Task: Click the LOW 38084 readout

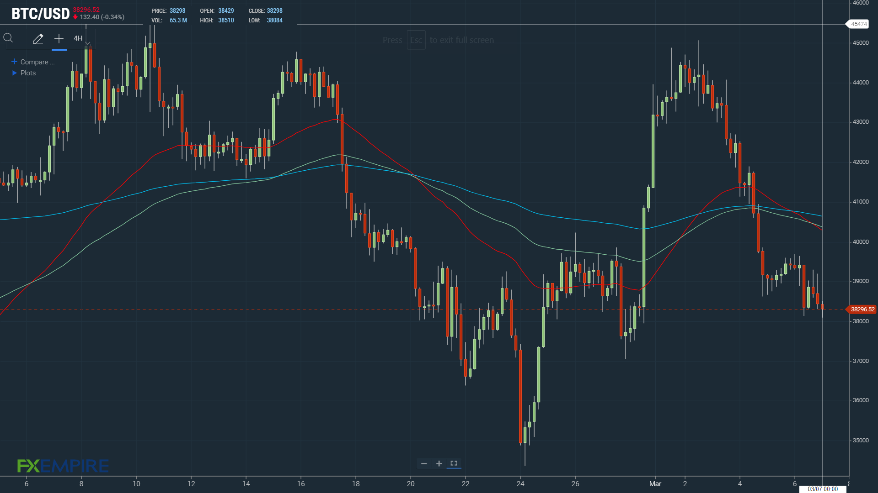Action: click(x=266, y=21)
